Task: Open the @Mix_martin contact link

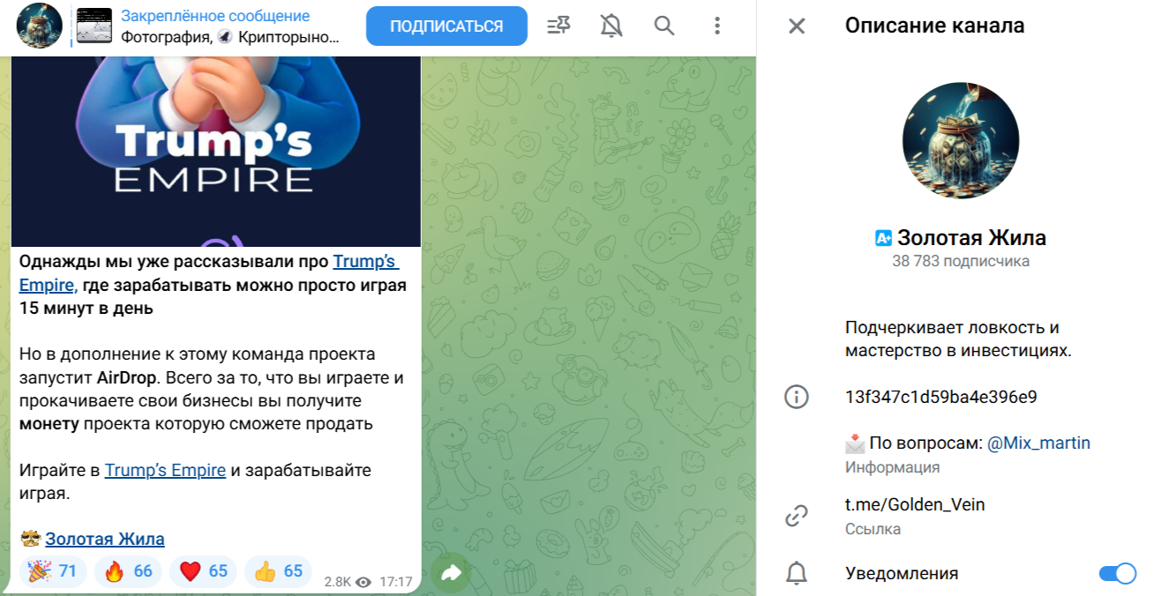Action: [1038, 443]
